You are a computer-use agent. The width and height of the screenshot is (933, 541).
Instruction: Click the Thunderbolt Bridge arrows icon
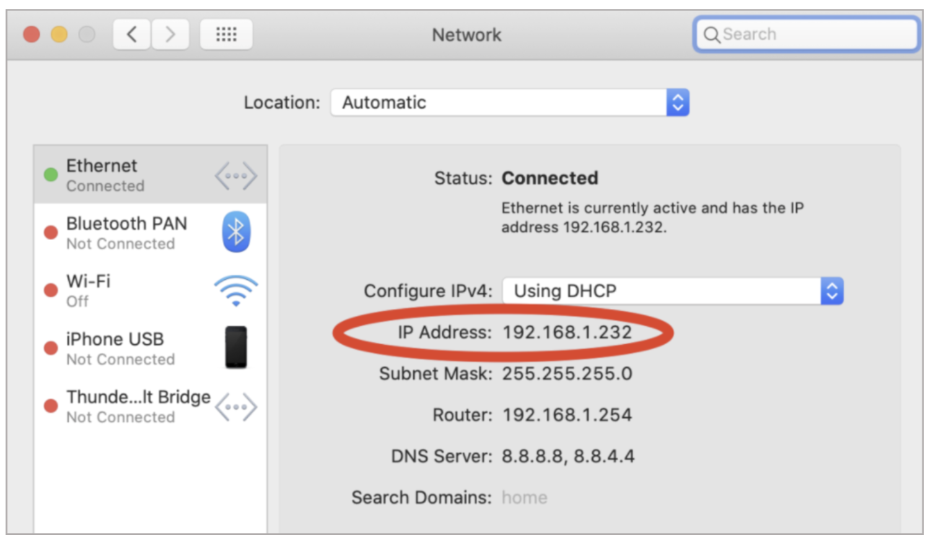click(235, 407)
